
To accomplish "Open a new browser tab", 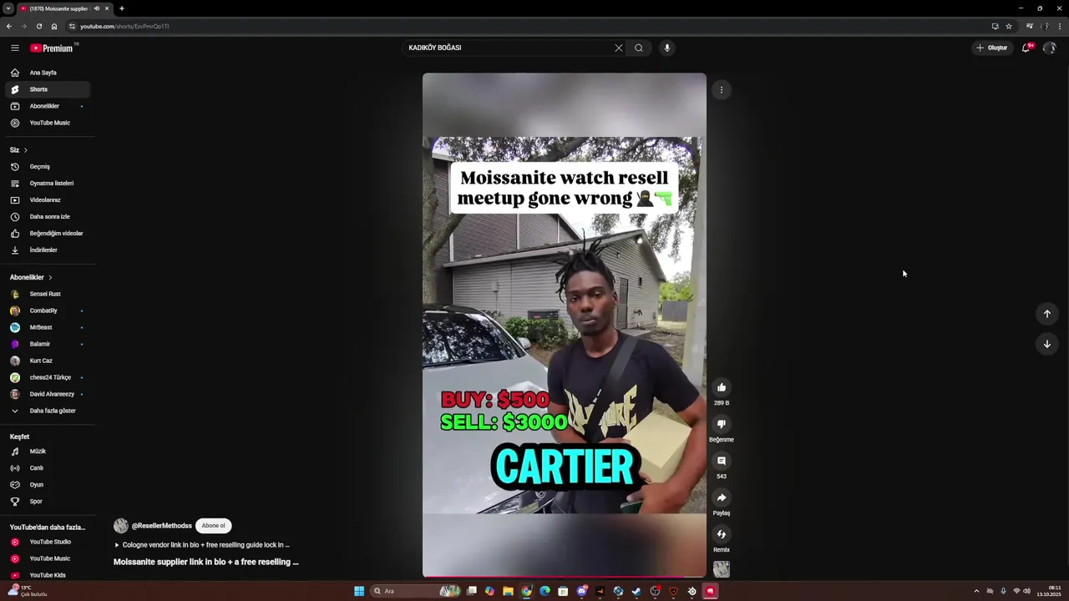I will pos(122,8).
